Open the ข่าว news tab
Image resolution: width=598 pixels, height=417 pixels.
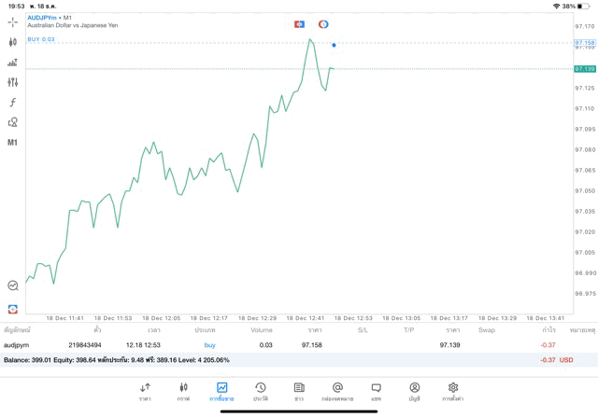coord(299,392)
